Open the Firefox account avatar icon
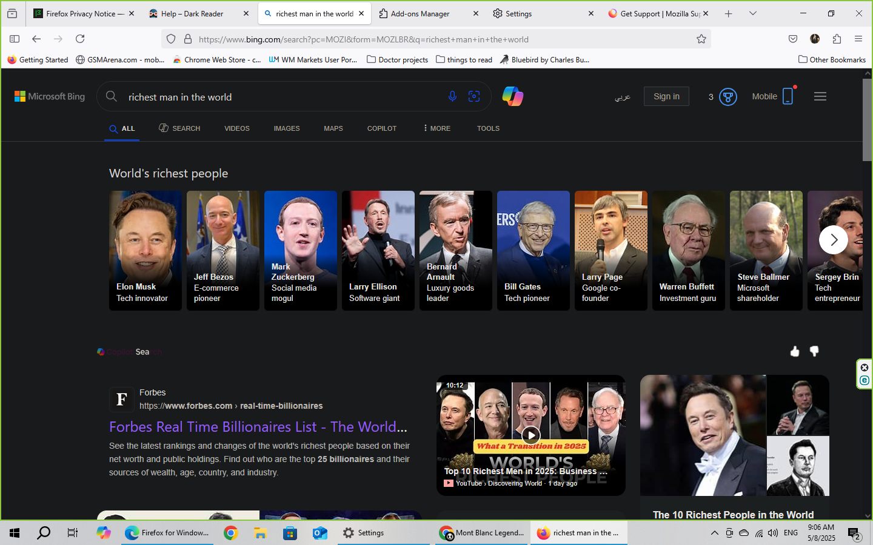 coord(815,39)
